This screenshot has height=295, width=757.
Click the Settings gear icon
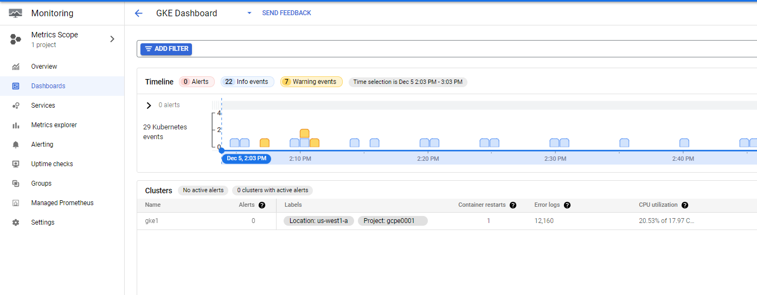click(x=16, y=222)
